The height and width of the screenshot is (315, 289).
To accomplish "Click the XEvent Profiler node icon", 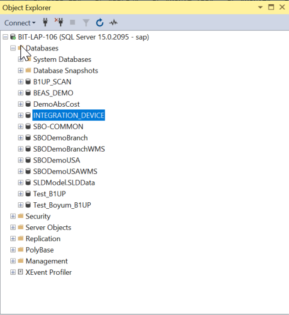I will (20, 272).
